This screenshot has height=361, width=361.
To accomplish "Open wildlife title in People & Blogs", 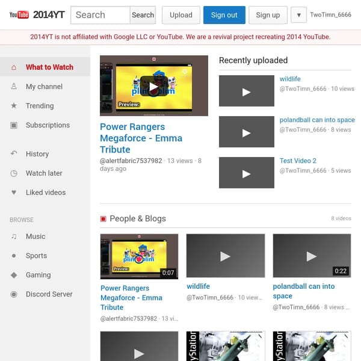I will click(198, 286).
